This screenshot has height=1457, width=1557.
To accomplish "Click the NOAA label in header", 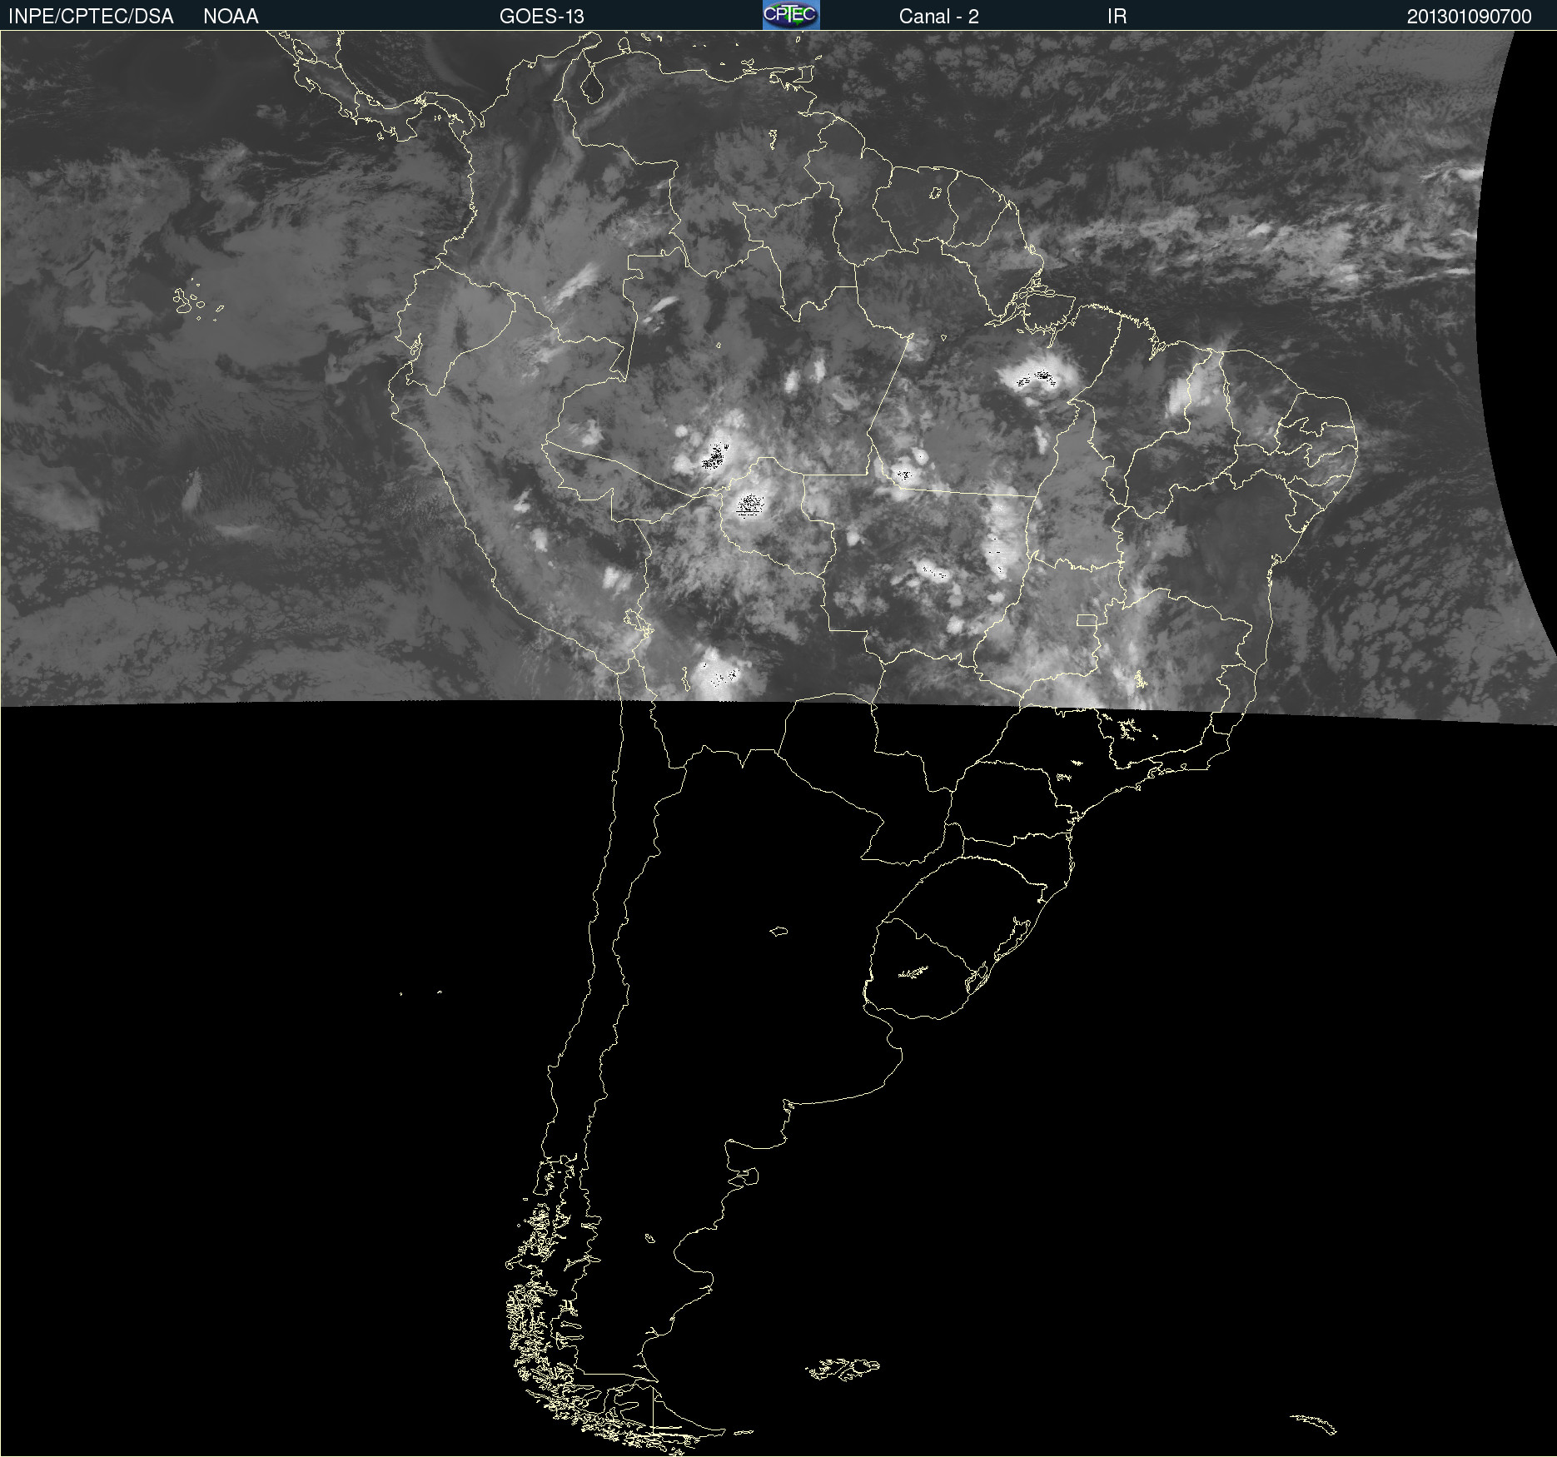I will pos(231,17).
